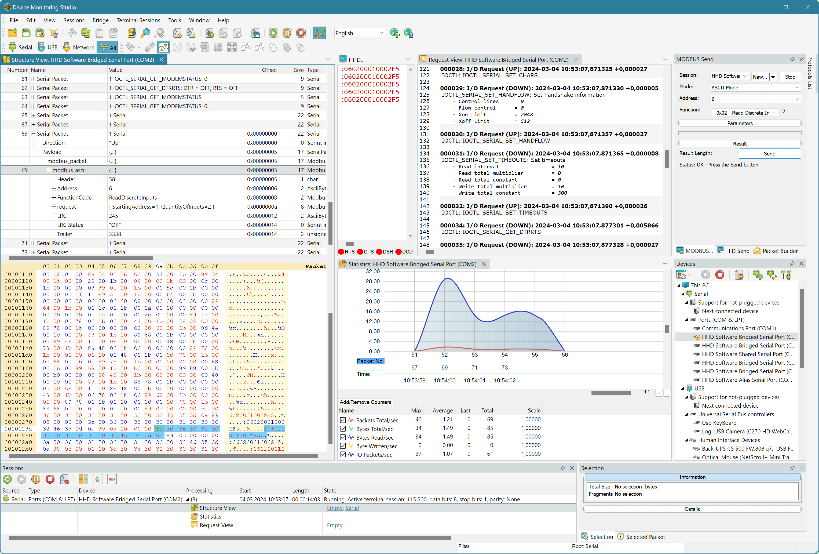Expand Serial Packet number 71

34,243
